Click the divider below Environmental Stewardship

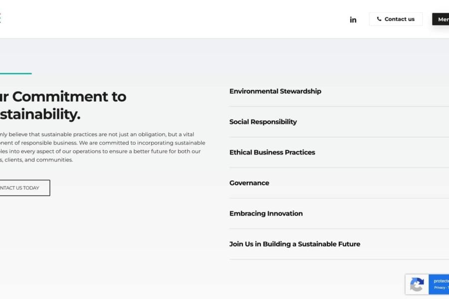(339, 107)
